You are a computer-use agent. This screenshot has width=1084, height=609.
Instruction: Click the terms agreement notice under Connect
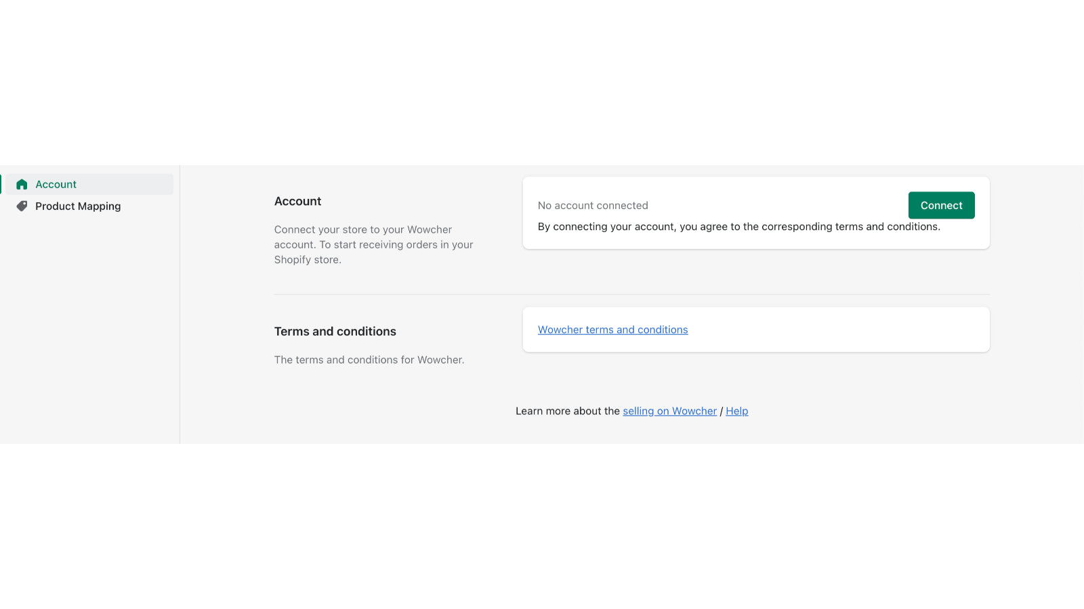tap(738, 226)
